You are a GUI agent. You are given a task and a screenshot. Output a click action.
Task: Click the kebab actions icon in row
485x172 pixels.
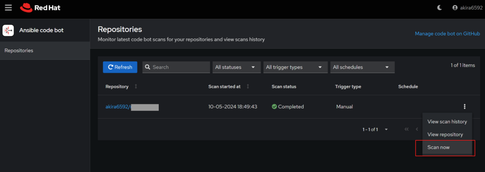464,107
